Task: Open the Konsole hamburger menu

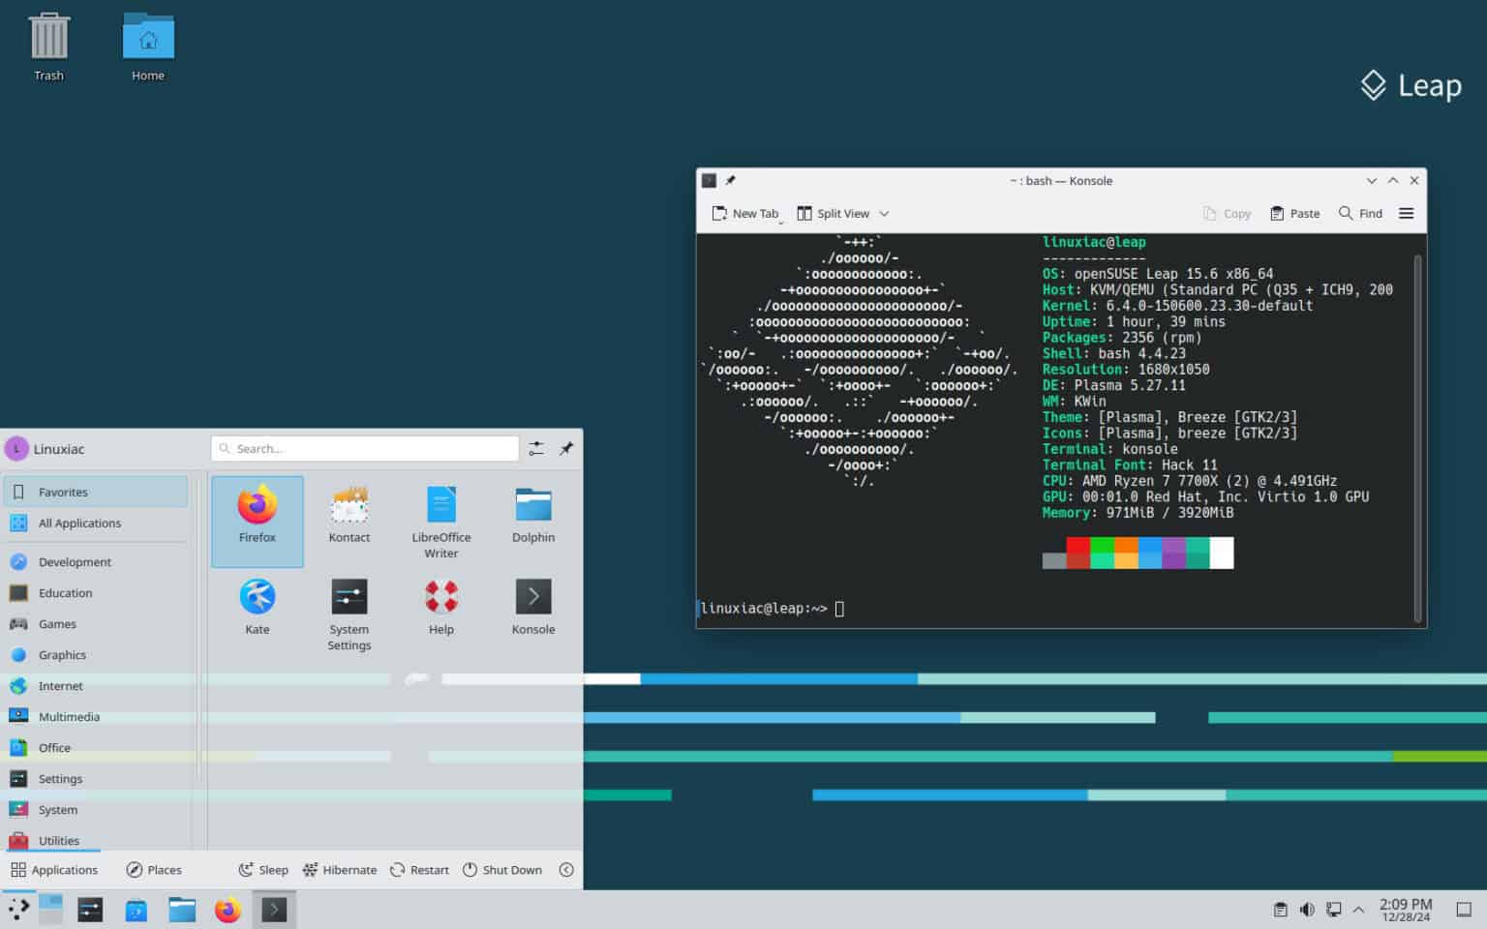Action: pos(1406,213)
